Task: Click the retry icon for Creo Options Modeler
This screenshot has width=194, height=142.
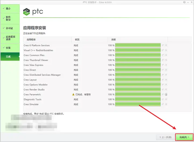Action: click(163, 85)
